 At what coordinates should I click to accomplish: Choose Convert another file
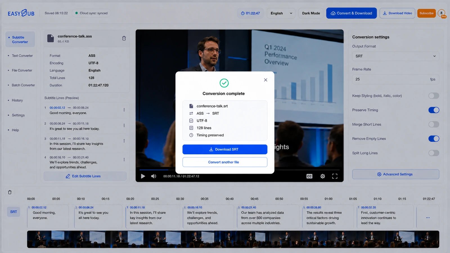point(225,162)
